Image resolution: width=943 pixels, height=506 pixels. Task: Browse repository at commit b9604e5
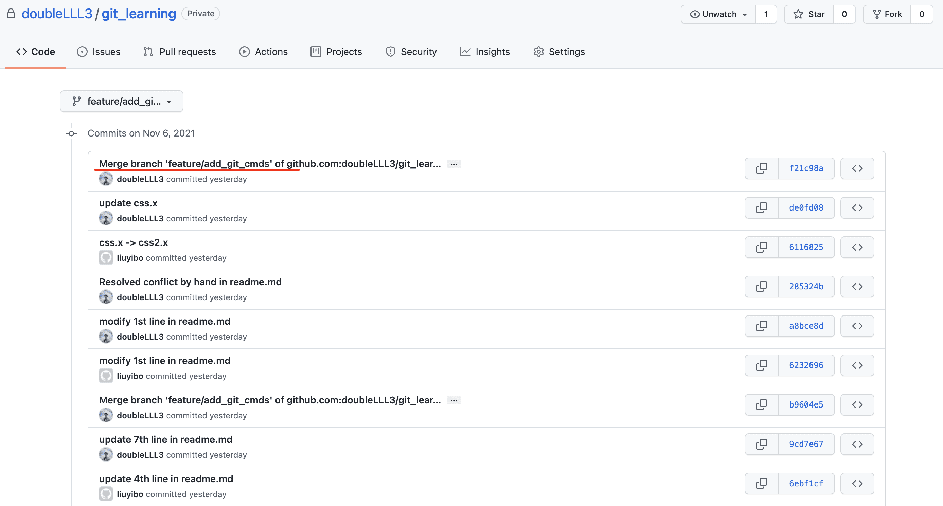[x=857, y=405]
